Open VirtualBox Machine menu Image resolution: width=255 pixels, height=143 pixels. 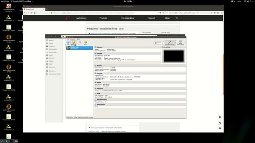tap(73, 39)
